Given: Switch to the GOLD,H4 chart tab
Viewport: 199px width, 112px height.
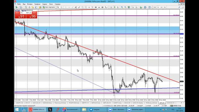Looking at the screenshot, I should tap(127, 103).
